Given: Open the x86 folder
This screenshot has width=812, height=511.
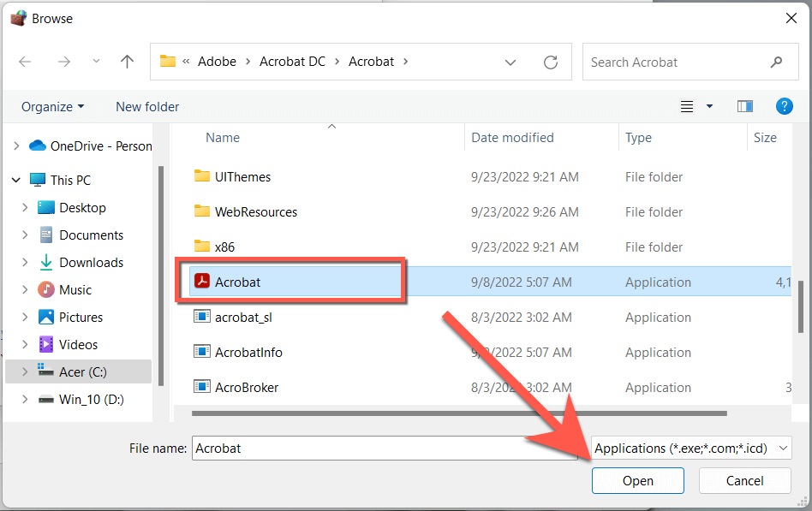Looking at the screenshot, I should [224, 247].
